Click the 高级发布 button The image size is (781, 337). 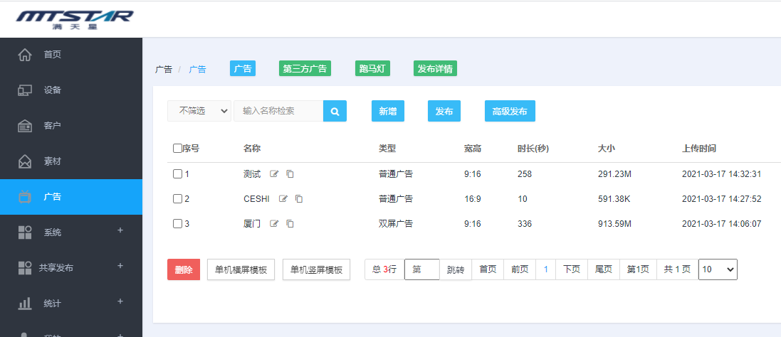[x=510, y=112]
